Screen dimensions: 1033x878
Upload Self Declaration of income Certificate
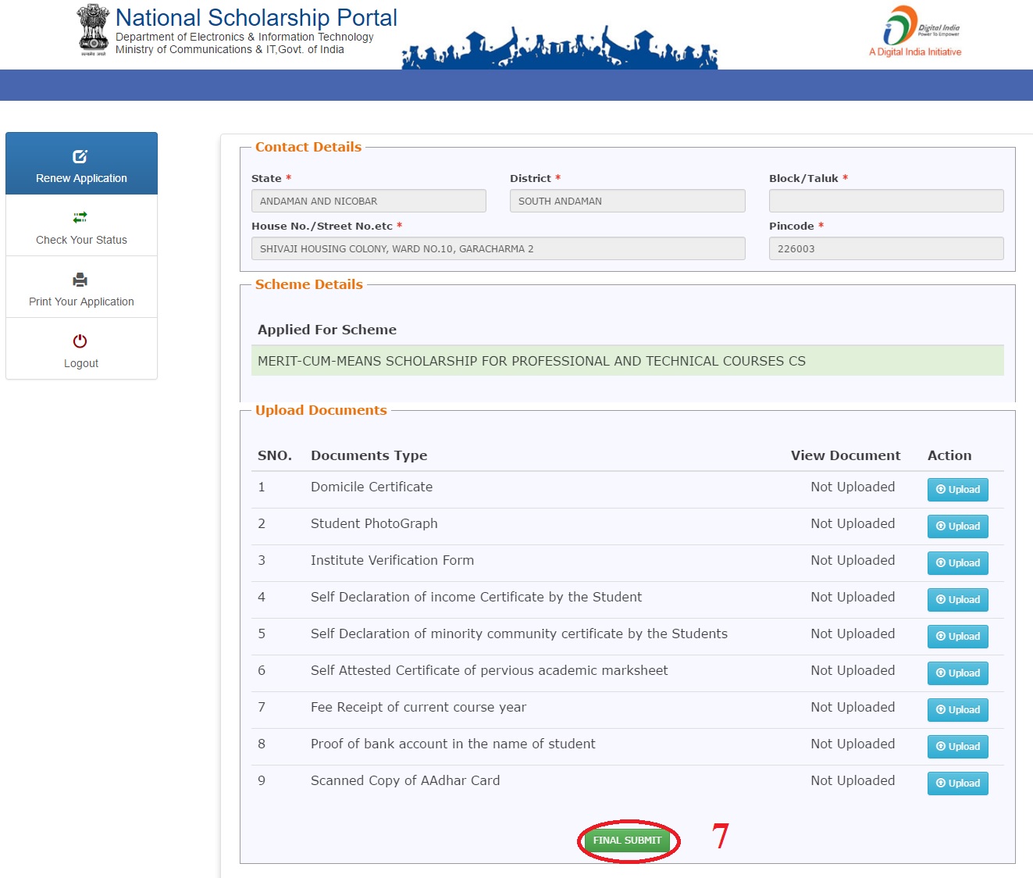pyautogui.click(x=957, y=600)
